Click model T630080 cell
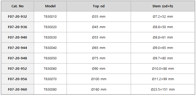 point(50,90)
